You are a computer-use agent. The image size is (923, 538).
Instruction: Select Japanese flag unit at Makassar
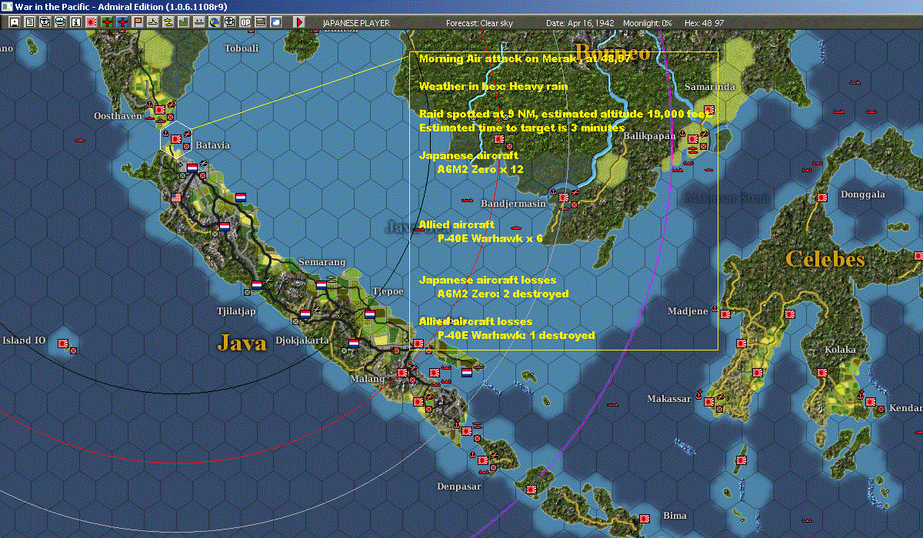pos(709,401)
